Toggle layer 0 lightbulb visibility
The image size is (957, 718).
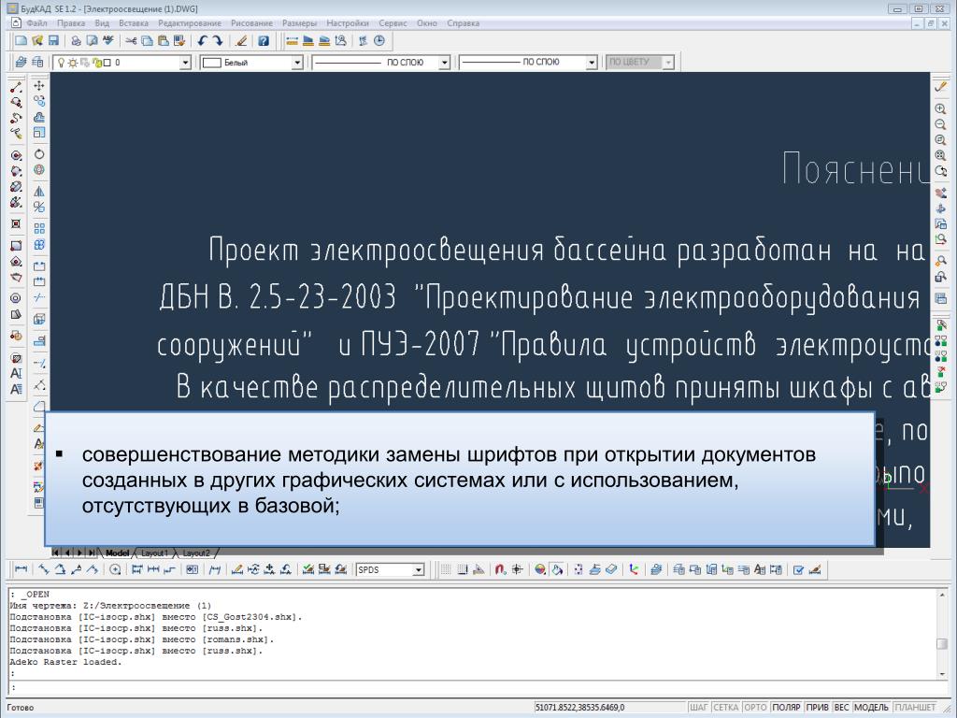click(x=61, y=63)
